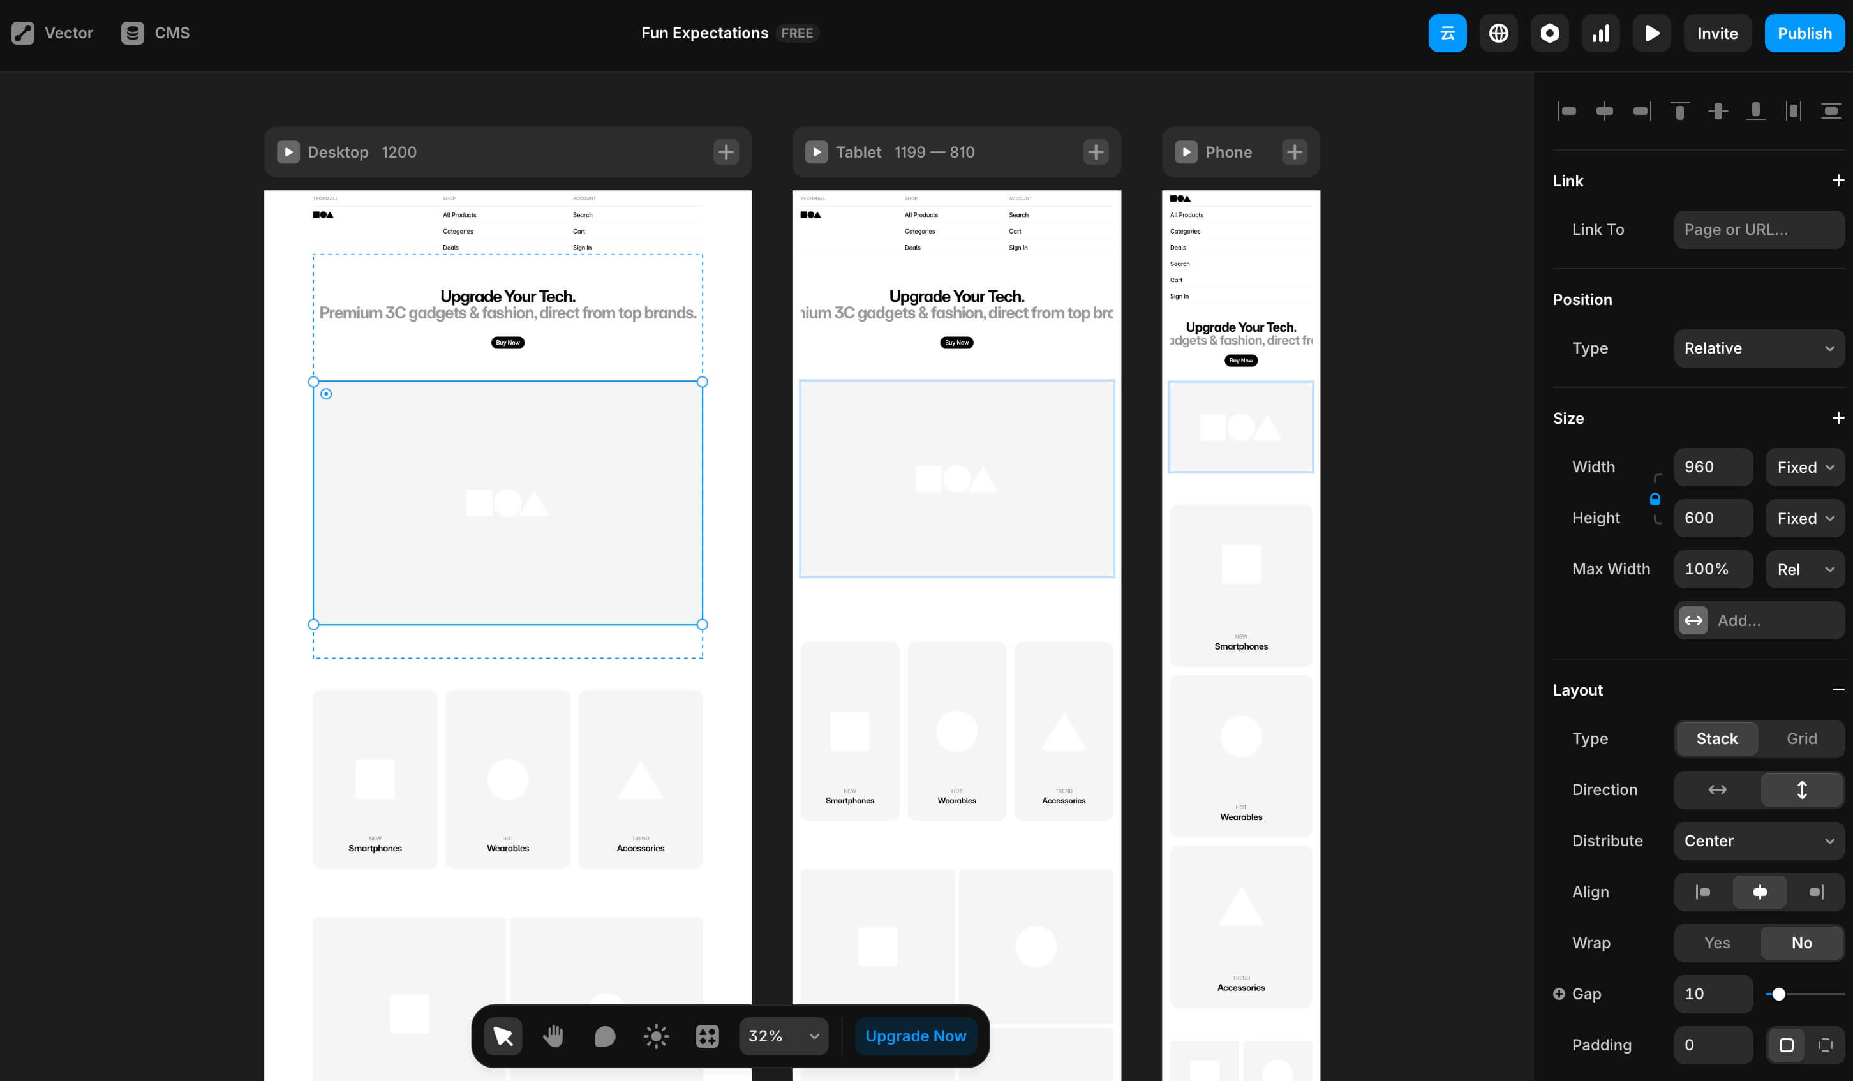Open the analytics bar chart icon
The height and width of the screenshot is (1081, 1853).
(x=1600, y=33)
